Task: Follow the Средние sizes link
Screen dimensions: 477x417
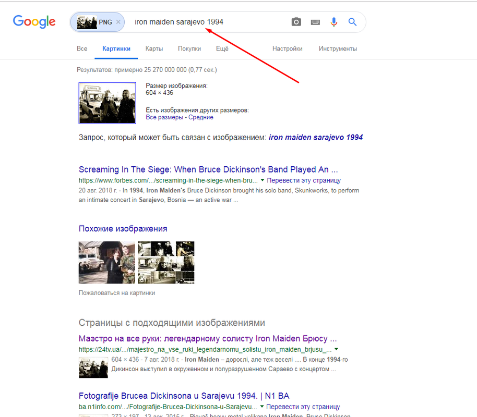Action: [201, 117]
